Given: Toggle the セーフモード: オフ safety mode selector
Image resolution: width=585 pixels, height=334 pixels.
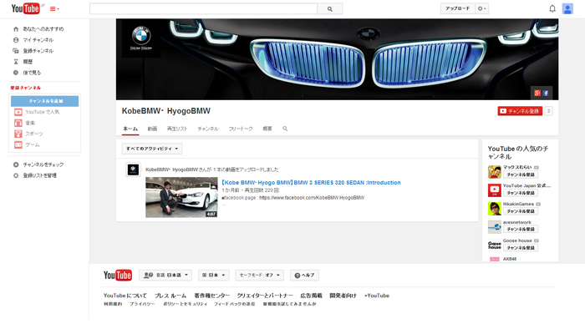Looking at the screenshot, I should (x=260, y=275).
